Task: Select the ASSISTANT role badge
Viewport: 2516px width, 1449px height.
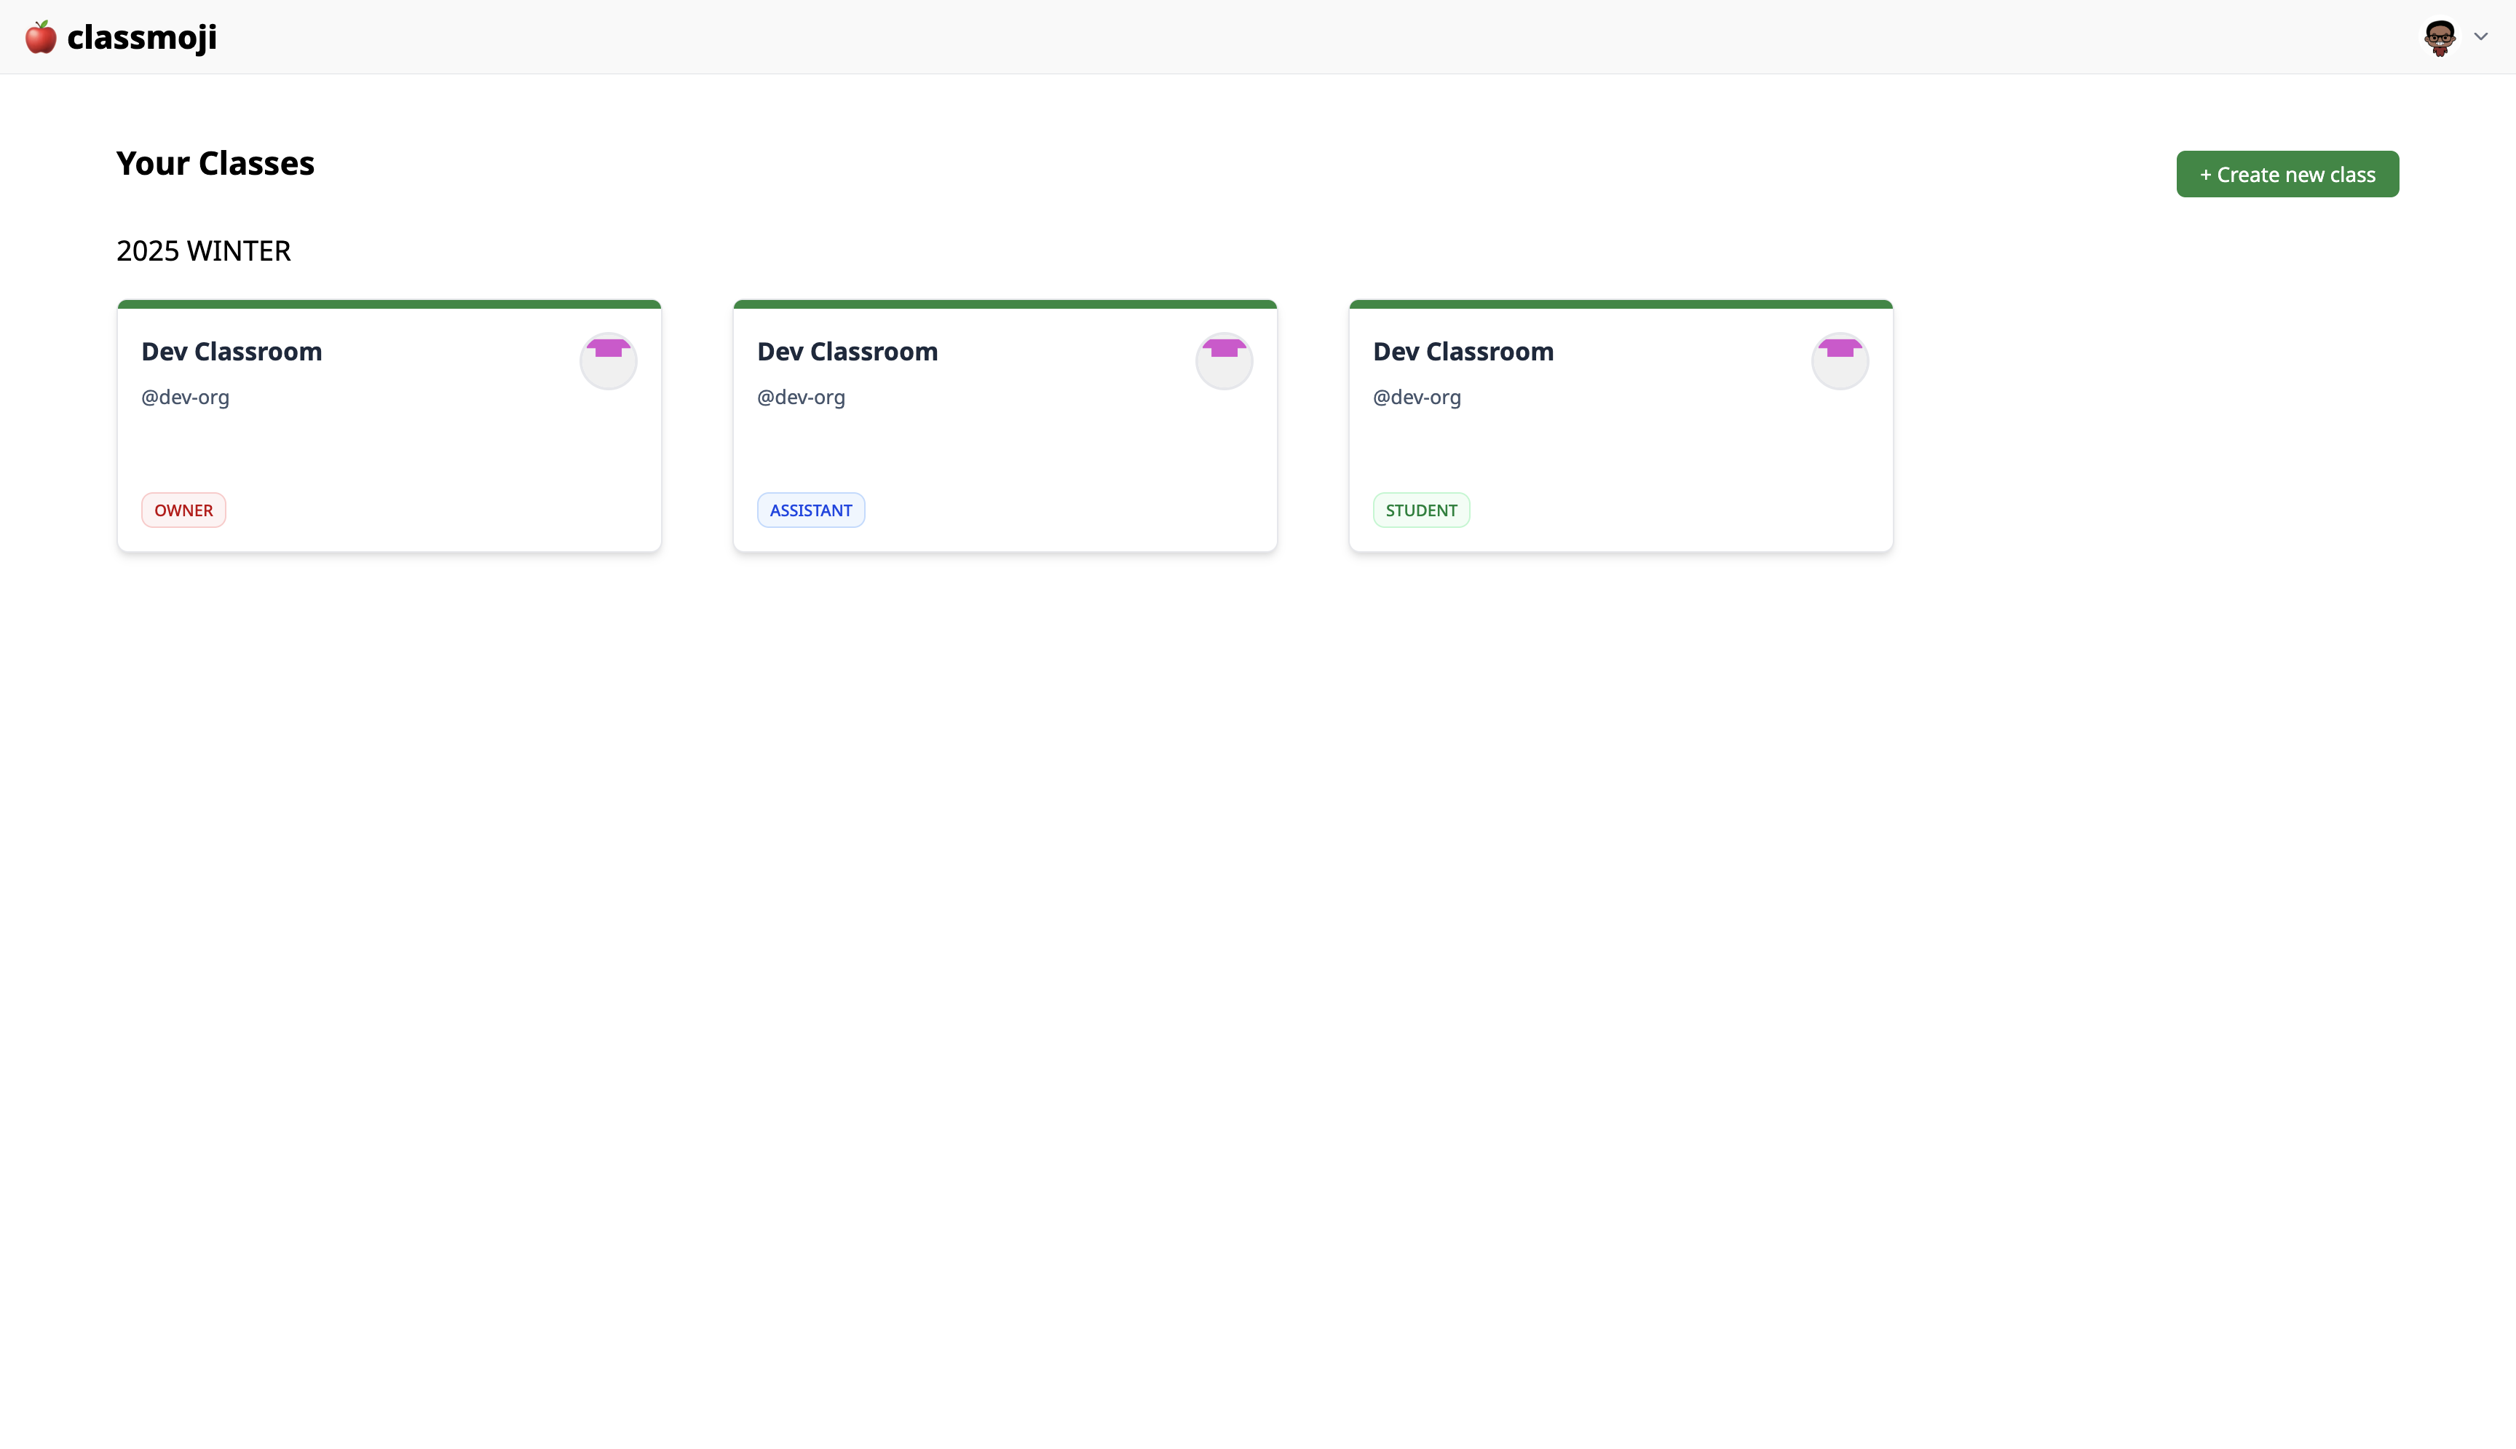Action: tap(810, 510)
